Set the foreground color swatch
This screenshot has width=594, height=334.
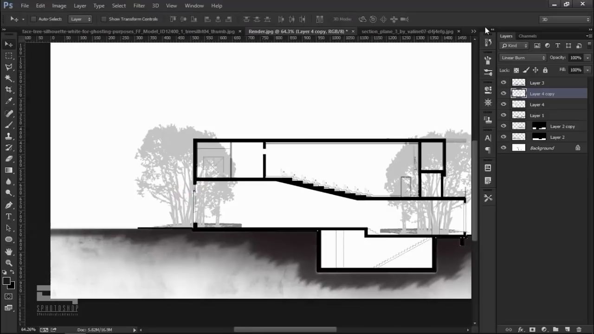pos(6,281)
